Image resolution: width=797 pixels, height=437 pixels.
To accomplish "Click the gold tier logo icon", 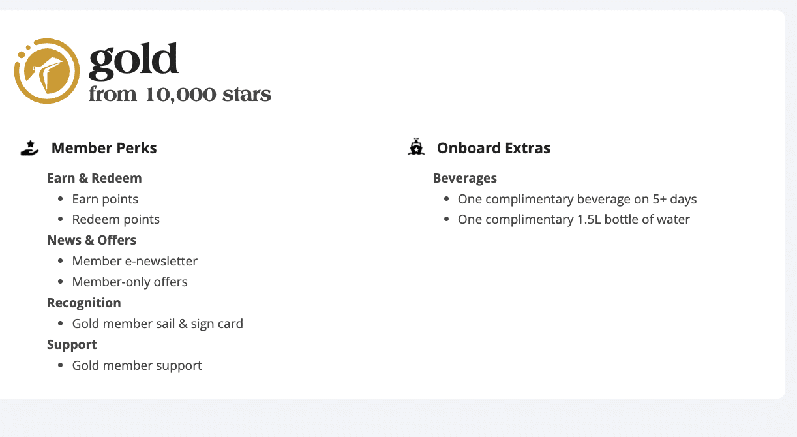I will pyautogui.click(x=46, y=71).
